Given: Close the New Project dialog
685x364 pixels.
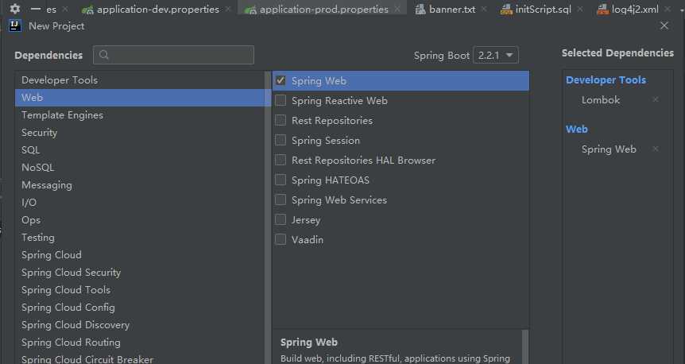Looking at the screenshot, I should coord(664,25).
